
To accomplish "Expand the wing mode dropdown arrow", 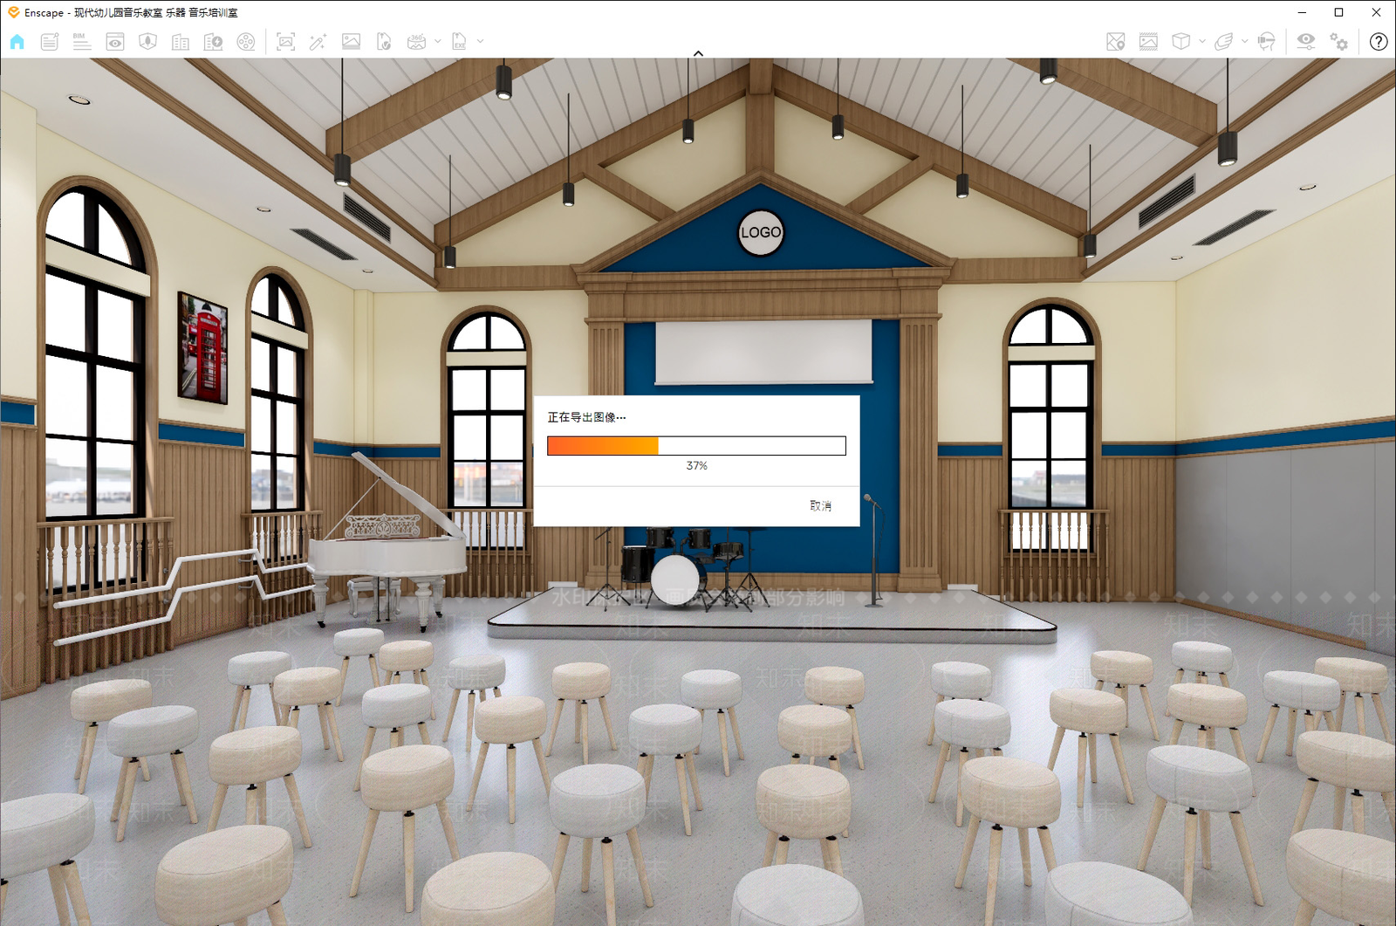I will tap(1245, 41).
